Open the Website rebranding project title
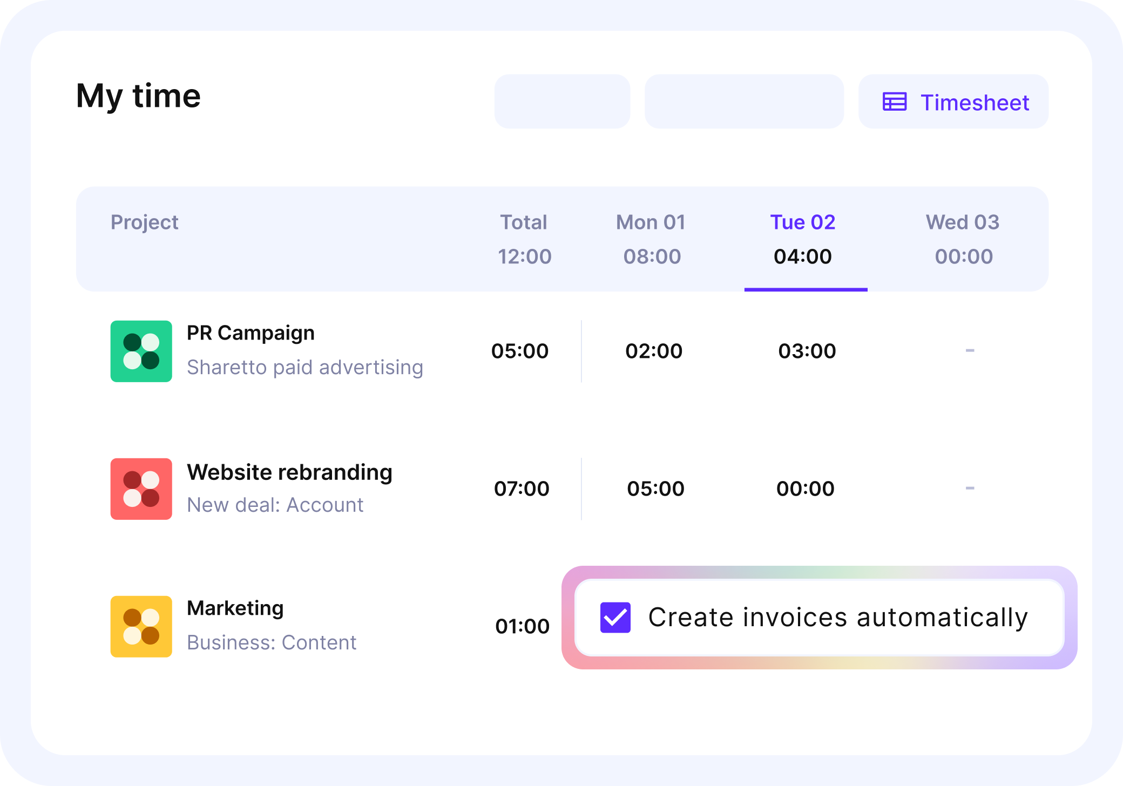 (289, 472)
